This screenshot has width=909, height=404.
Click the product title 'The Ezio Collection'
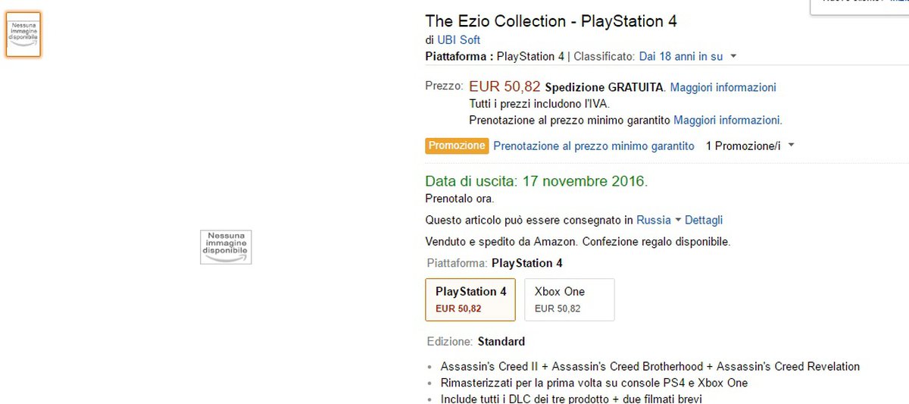[x=551, y=21]
